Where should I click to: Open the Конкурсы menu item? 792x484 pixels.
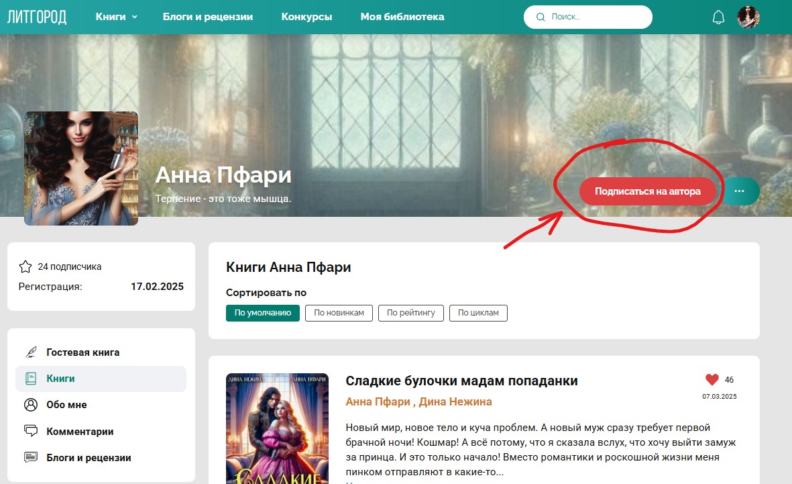pos(306,17)
